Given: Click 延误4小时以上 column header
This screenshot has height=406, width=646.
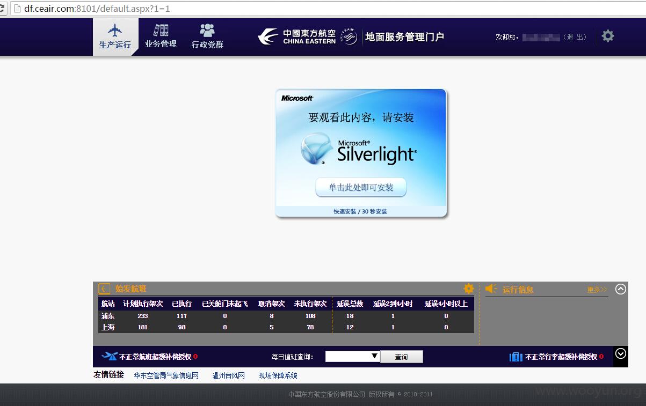Looking at the screenshot, I should click(446, 304).
